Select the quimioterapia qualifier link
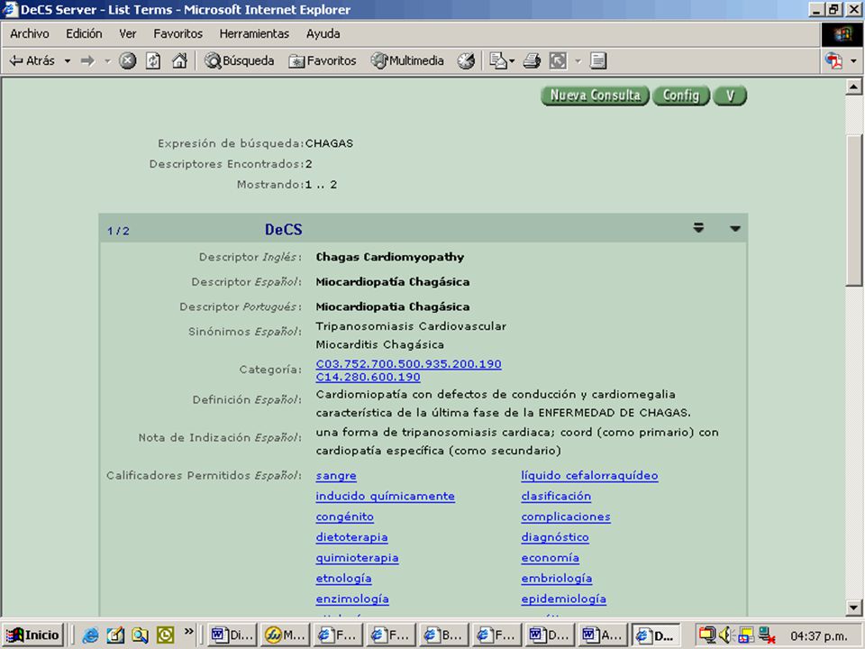This screenshot has height=649, width=865. [357, 558]
